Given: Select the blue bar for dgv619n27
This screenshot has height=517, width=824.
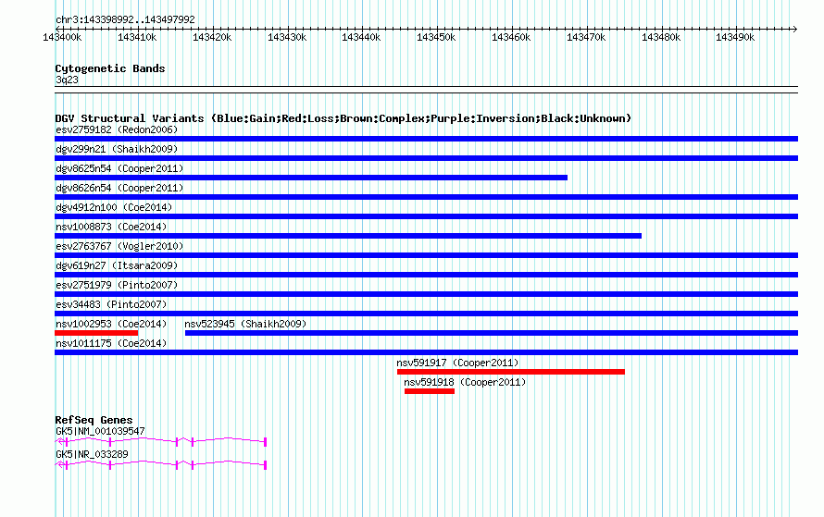Looking at the screenshot, I should click(426, 275).
